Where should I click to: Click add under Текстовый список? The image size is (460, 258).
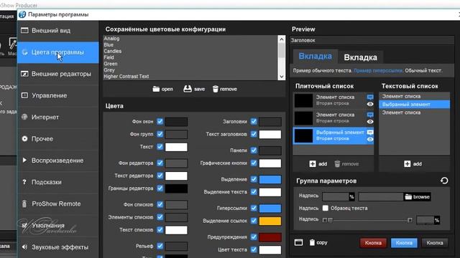[413, 164]
